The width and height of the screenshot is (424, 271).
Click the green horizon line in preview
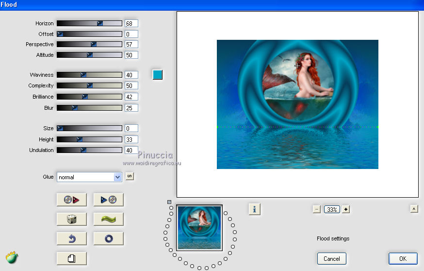pos(297,127)
